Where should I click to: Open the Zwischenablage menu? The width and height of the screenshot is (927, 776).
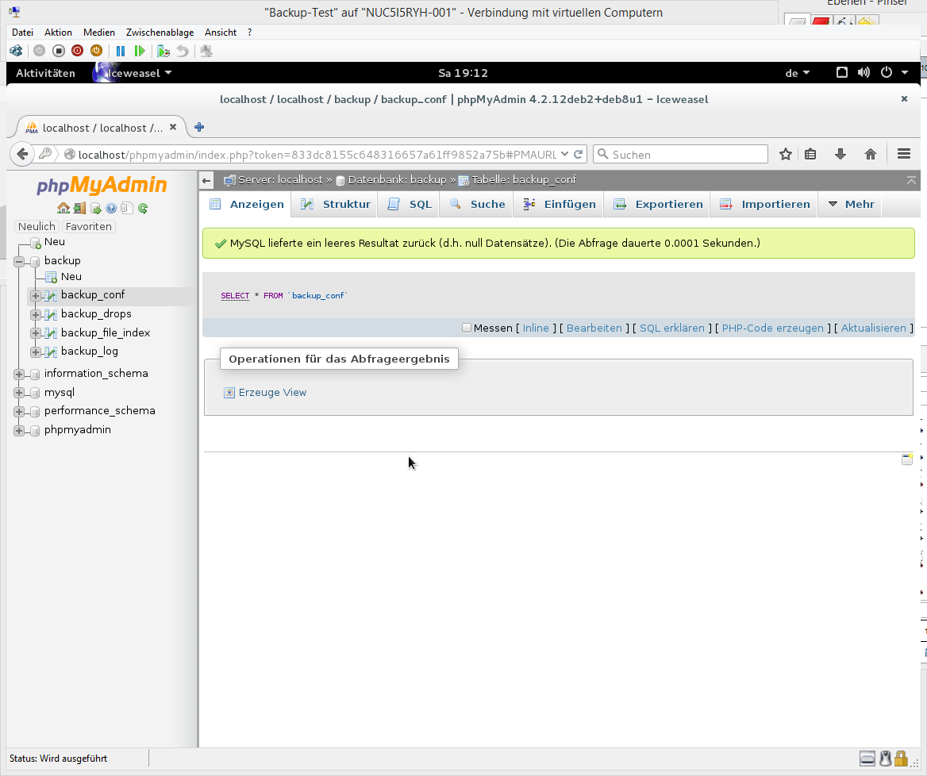click(160, 33)
